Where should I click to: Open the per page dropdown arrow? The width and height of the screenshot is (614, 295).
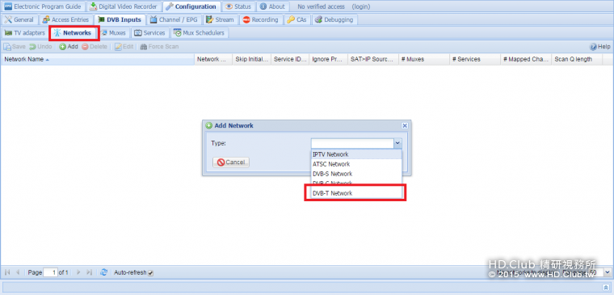pos(607,272)
